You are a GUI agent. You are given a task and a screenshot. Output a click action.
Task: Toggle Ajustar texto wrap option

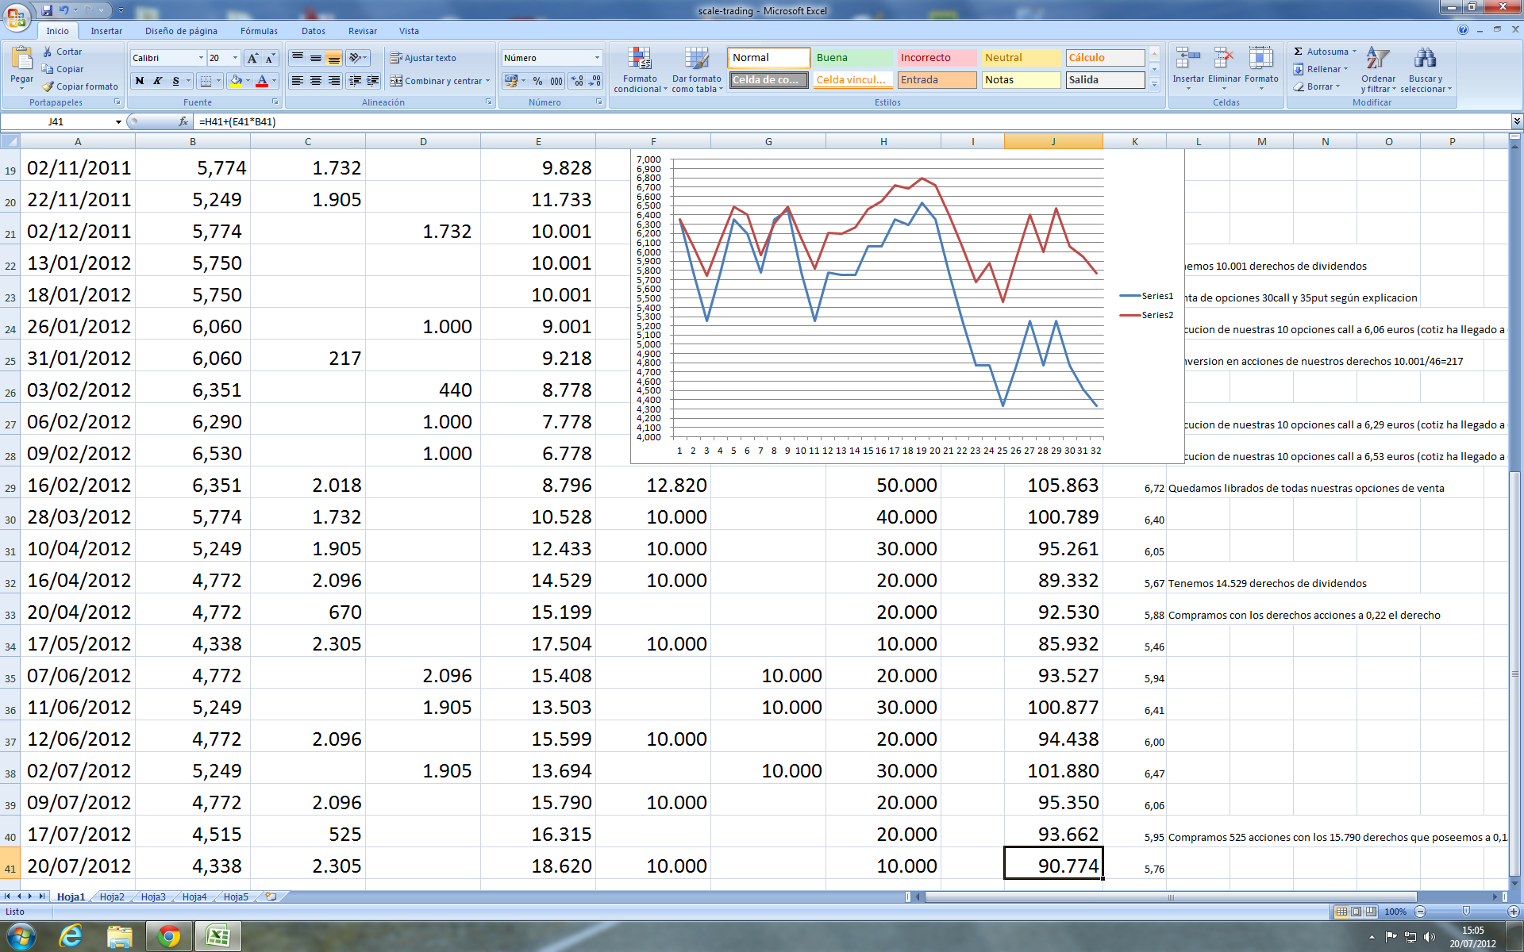click(423, 58)
